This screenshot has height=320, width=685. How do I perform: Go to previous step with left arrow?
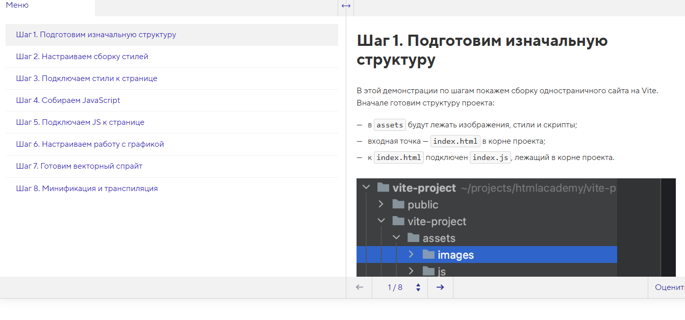click(360, 287)
